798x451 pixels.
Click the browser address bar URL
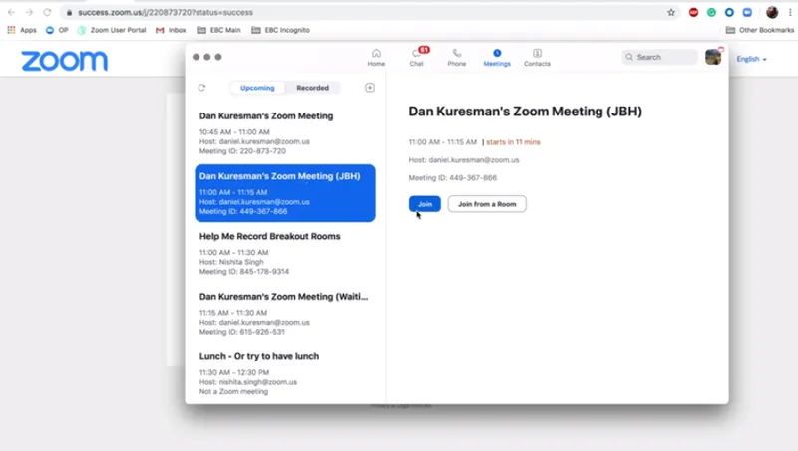tap(166, 12)
